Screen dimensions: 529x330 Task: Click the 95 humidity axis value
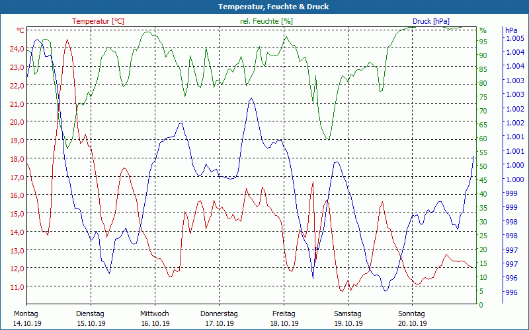[483, 42]
